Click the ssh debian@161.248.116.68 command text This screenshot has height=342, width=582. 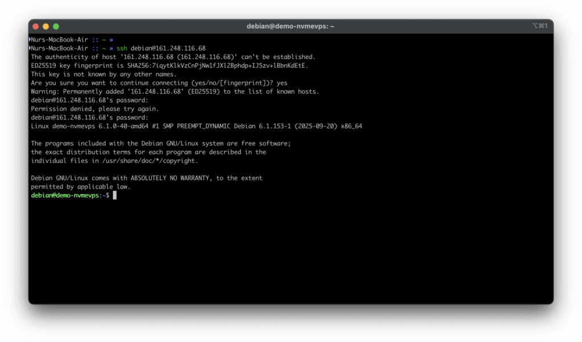pos(161,48)
